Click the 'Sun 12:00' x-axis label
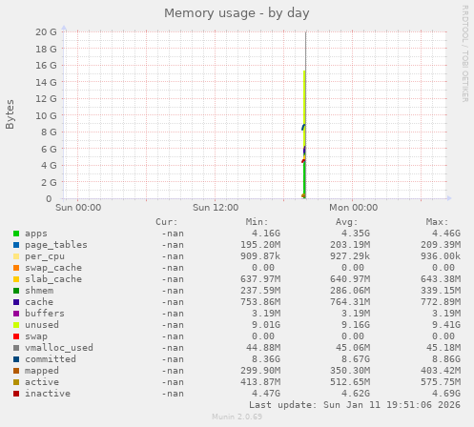474x427 pixels. click(x=216, y=208)
